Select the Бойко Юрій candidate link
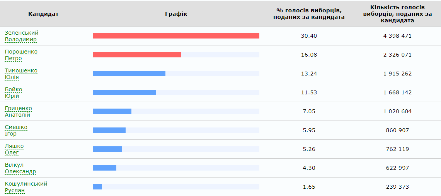The image size is (441, 196). click(14, 92)
